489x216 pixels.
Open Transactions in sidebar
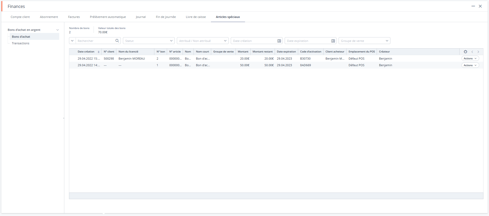(21, 43)
